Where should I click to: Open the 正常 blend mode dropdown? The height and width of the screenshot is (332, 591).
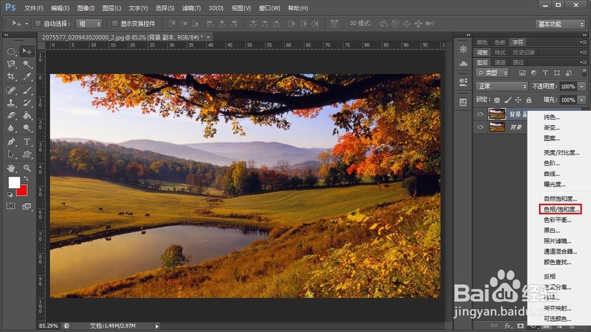pyautogui.click(x=502, y=86)
